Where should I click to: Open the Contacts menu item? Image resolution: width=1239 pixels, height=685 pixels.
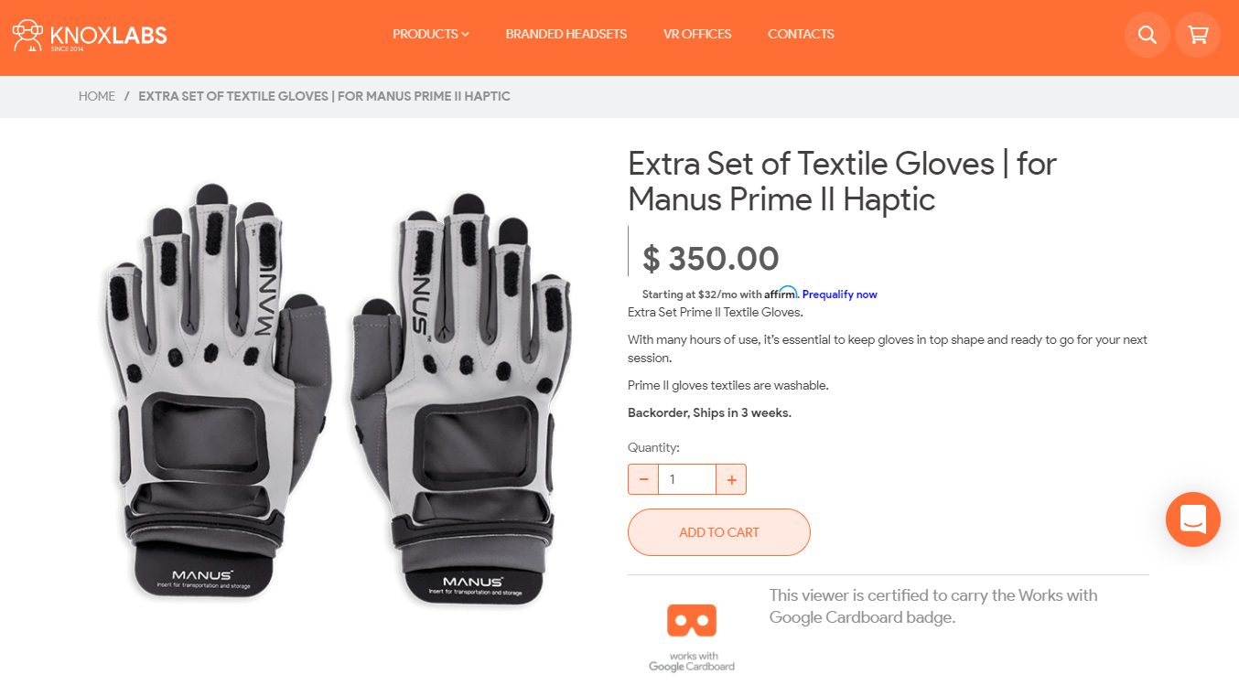click(801, 34)
